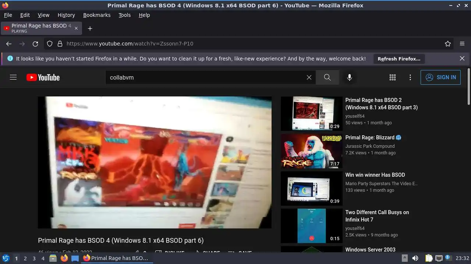The image size is (471, 264).
Task: Open the File menu
Action: point(8,15)
